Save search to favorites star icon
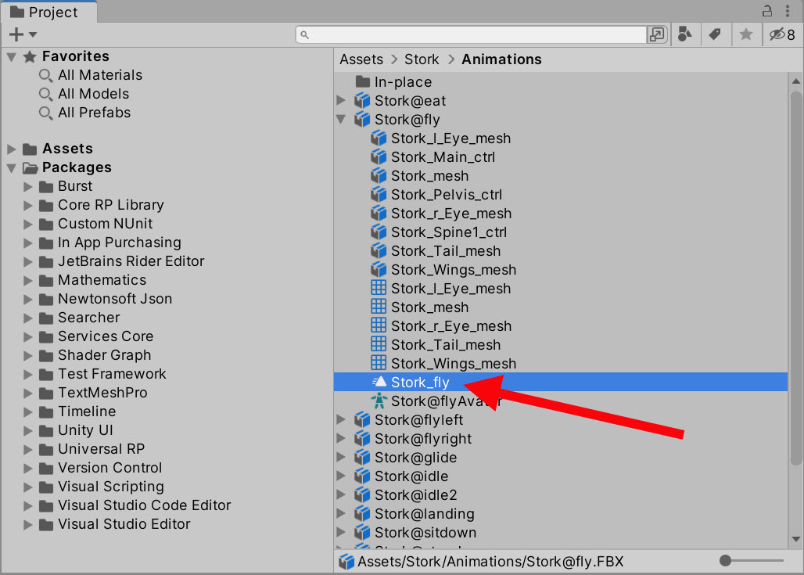This screenshot has height=575, width=804. 746,34
